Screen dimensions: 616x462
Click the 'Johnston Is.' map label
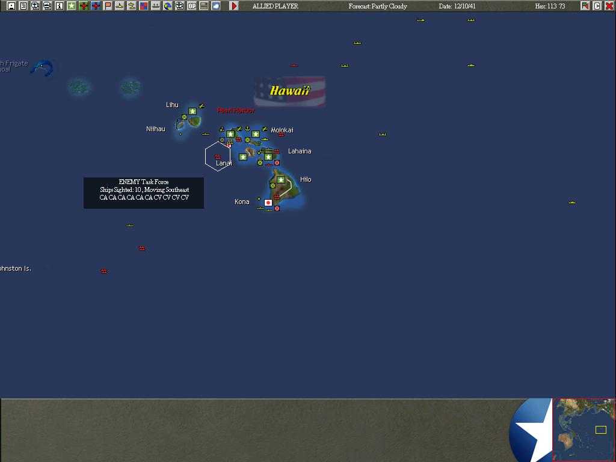[16, 268]
